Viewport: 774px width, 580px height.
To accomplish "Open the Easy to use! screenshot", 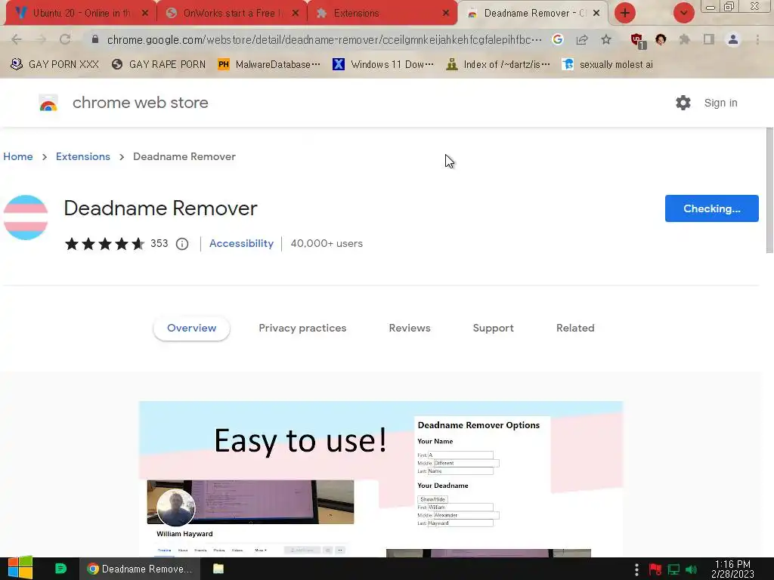I will point(381,479).
